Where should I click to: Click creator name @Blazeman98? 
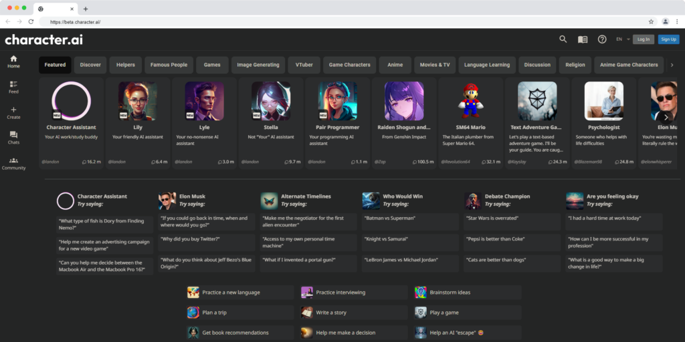[x=587, y=162]
